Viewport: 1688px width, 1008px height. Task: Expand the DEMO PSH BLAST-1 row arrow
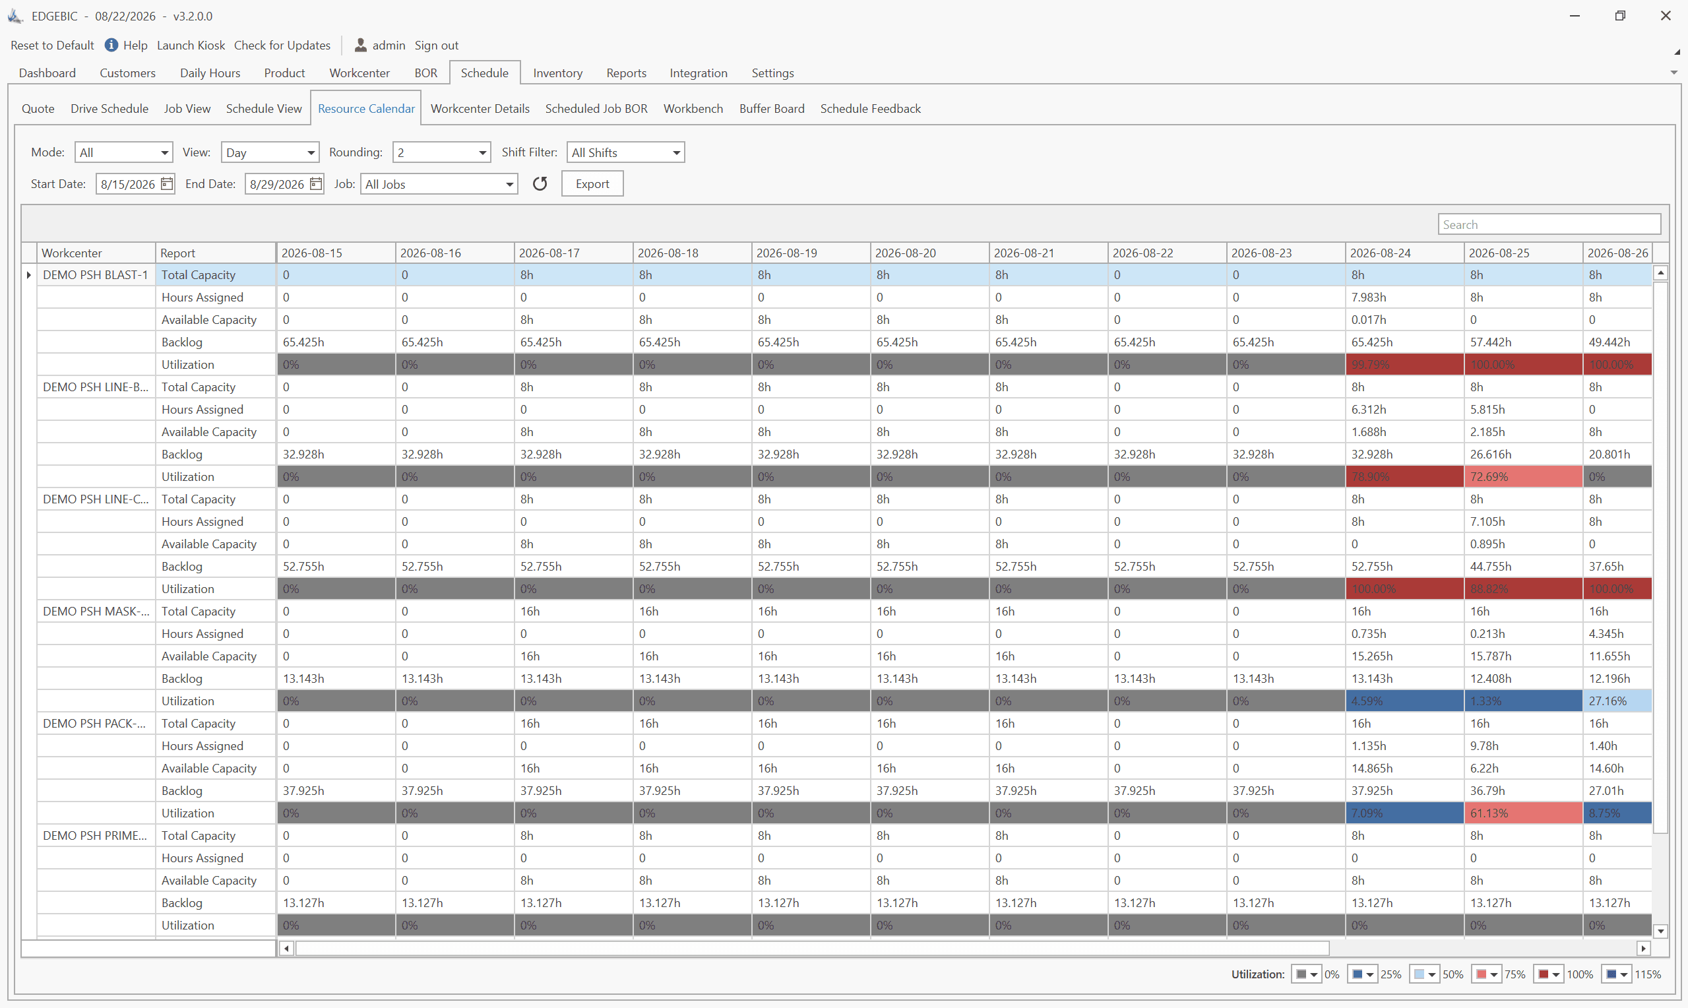tap(28, 275)
